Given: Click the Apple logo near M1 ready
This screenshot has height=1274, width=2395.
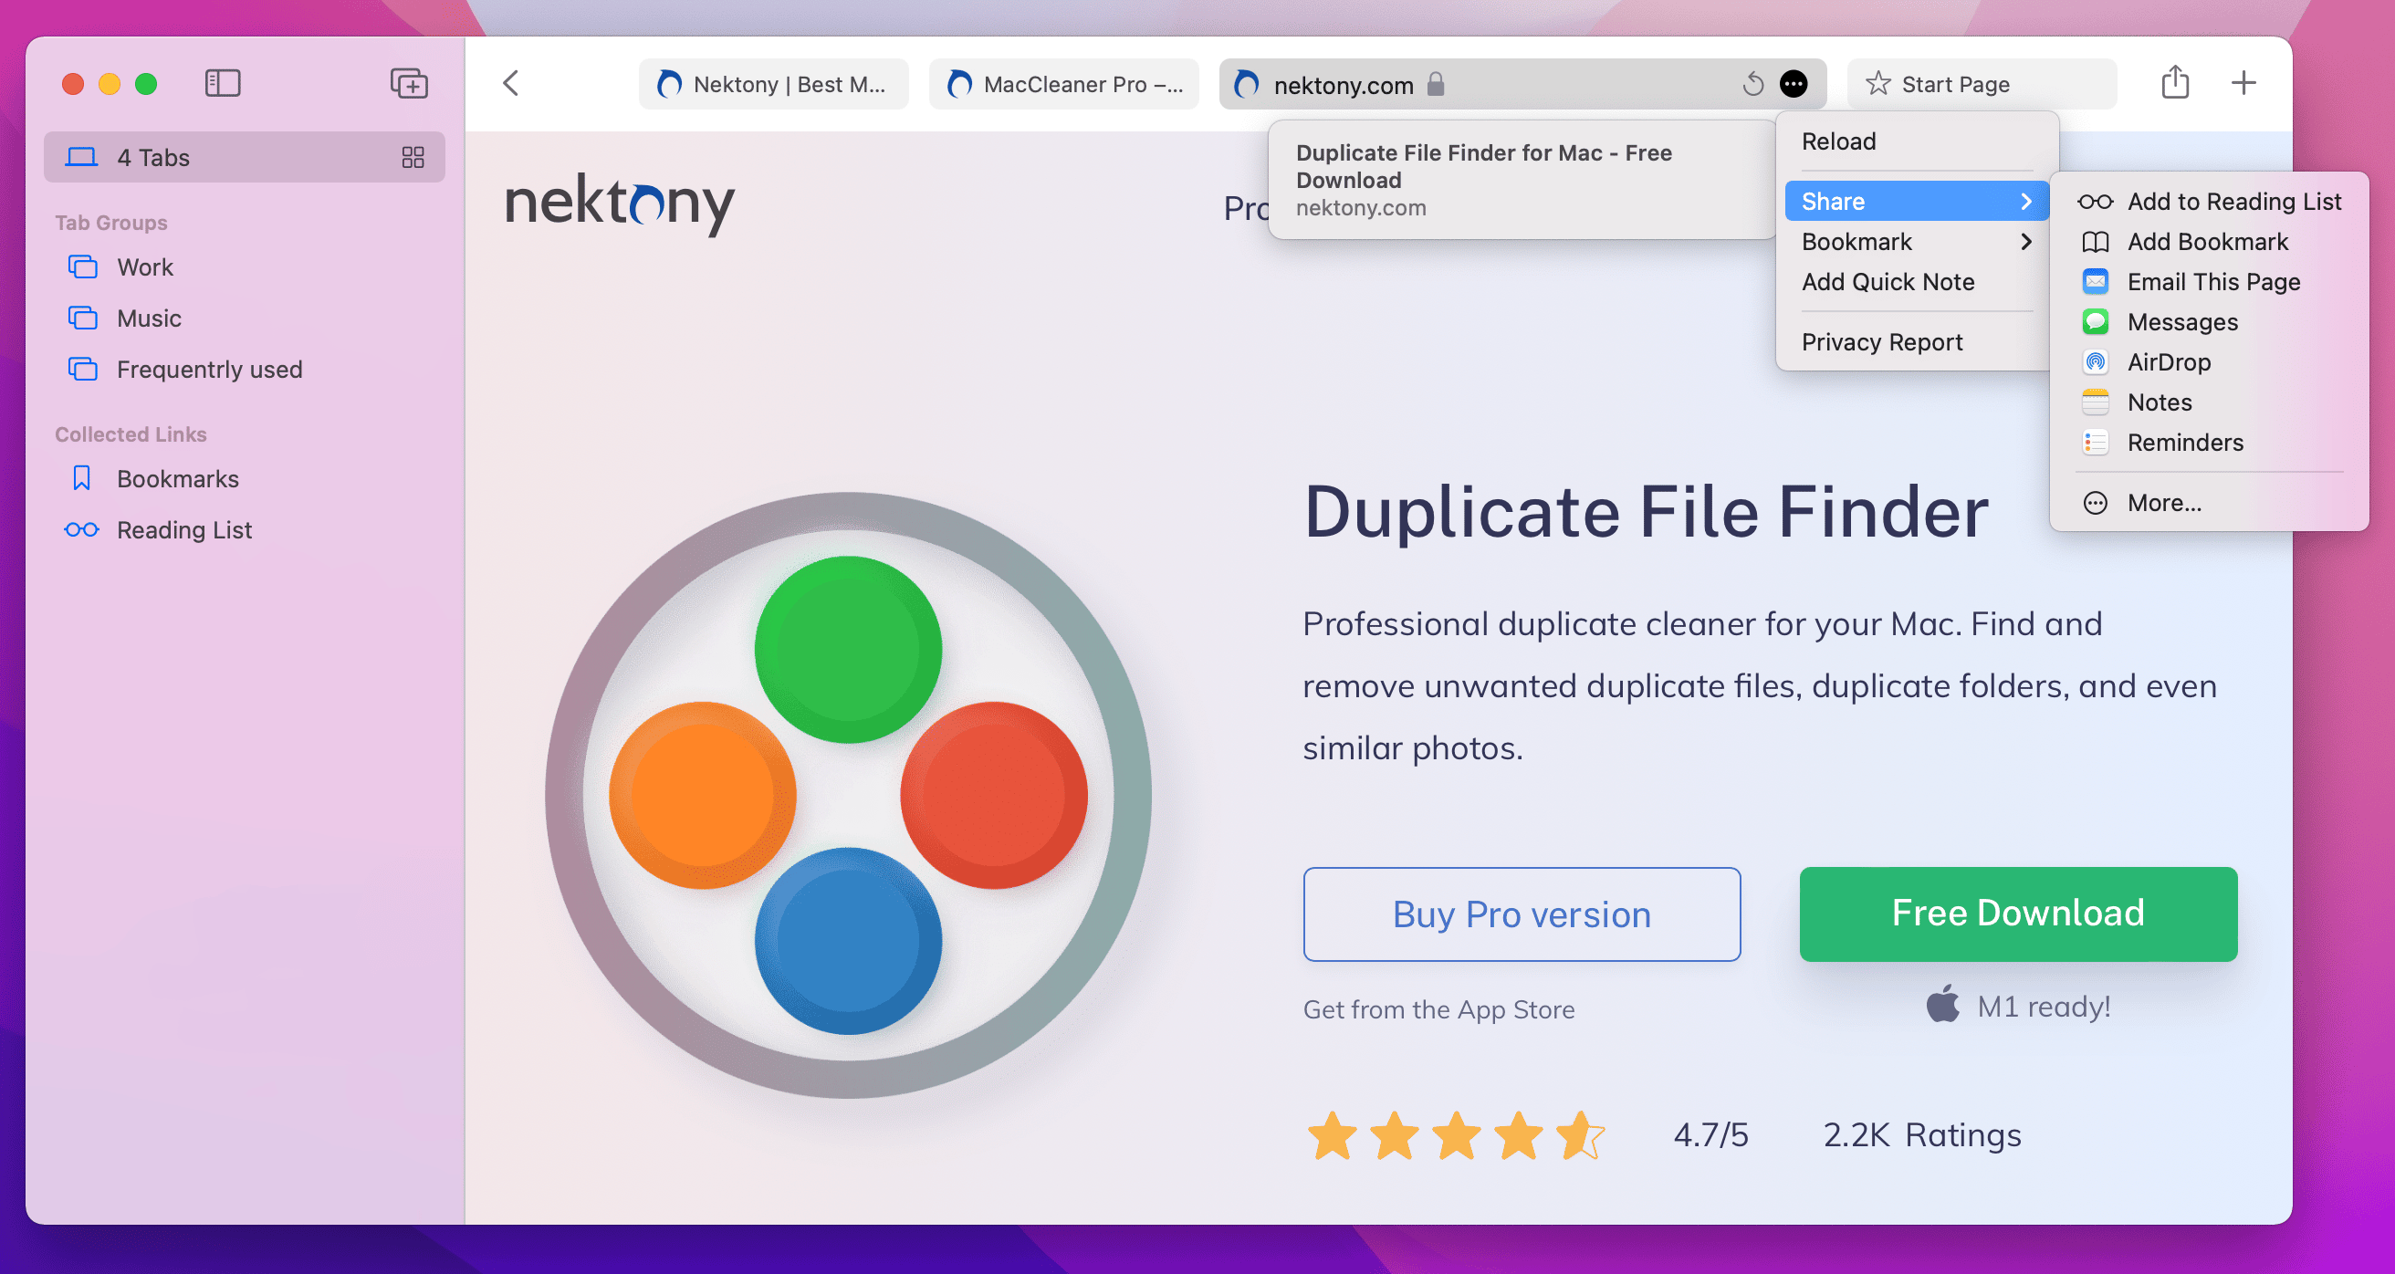Looking at the screenshot, I should (x=1942, y=1004).
